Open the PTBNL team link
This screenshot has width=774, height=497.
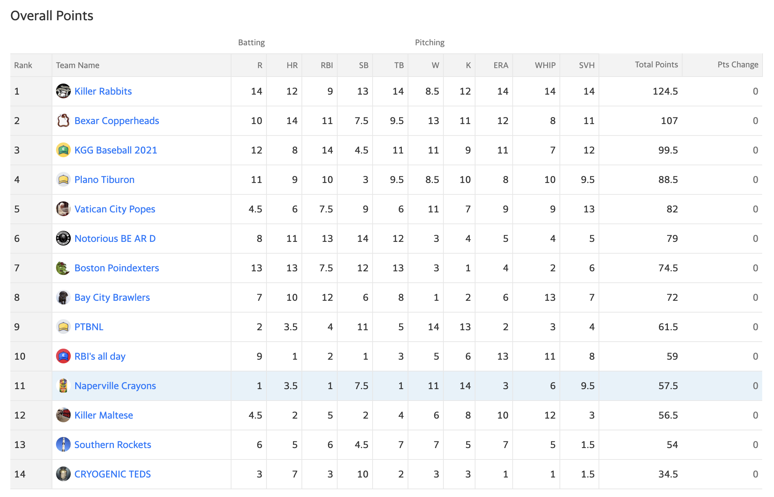tap(89, 327)
